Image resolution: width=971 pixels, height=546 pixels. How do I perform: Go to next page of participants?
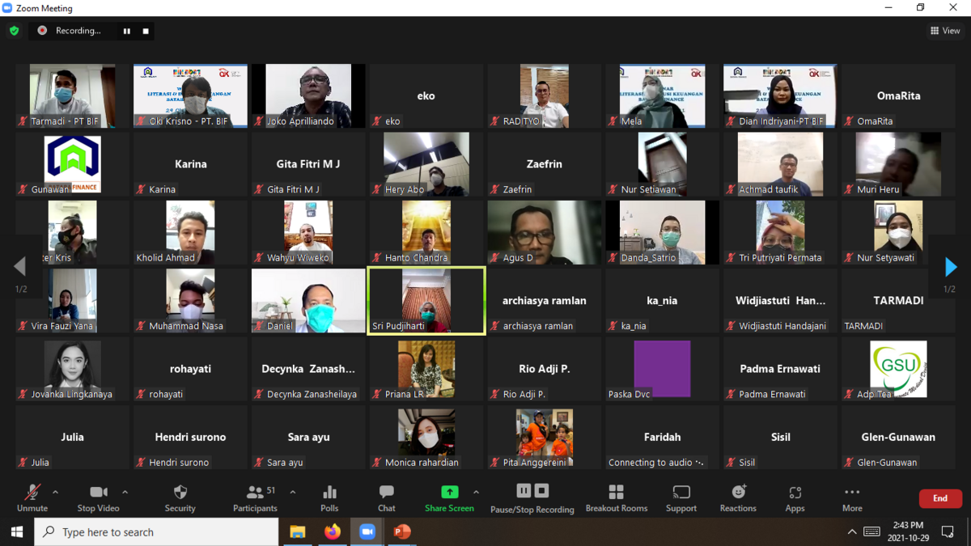[x=951, y=266]
